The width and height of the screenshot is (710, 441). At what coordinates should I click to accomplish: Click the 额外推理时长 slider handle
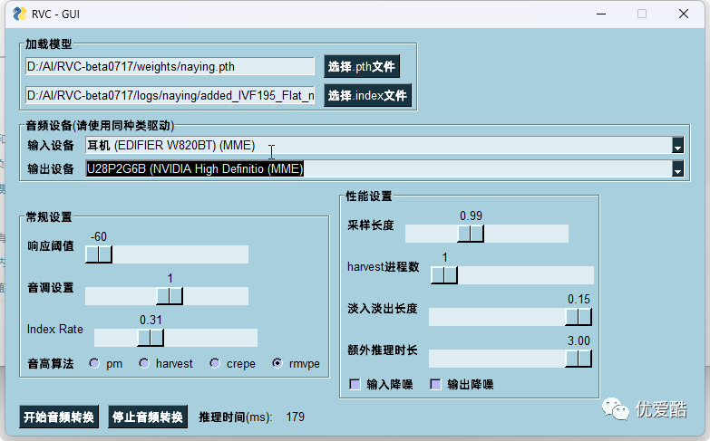579,359
